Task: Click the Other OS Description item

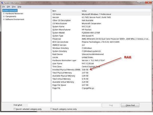Action: coord(61,20)
